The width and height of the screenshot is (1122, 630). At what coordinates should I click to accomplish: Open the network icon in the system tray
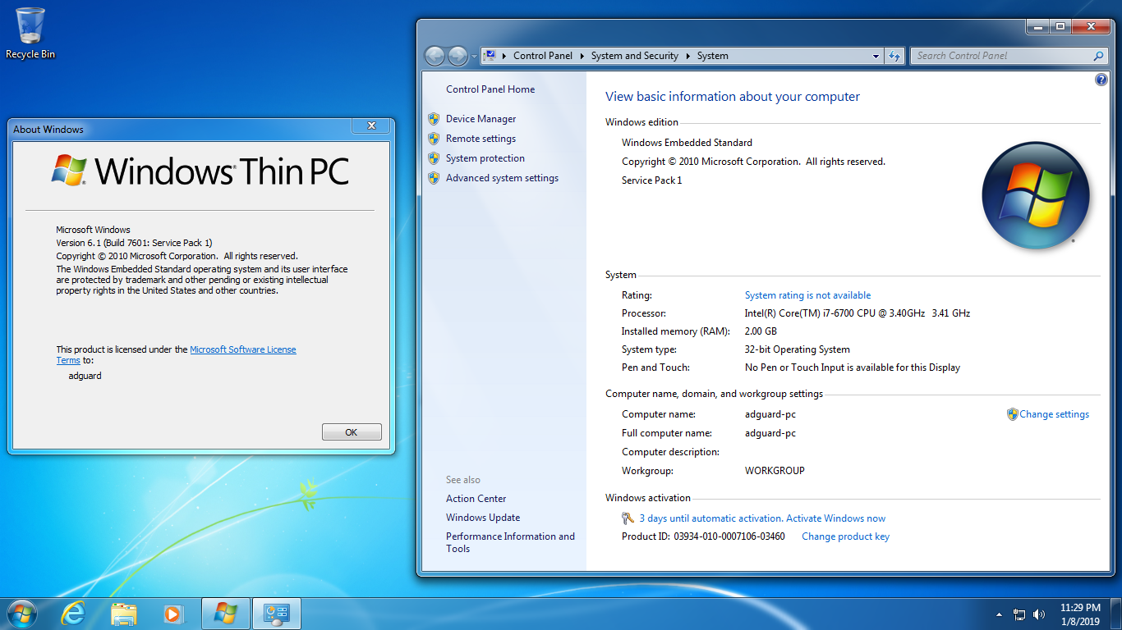pyautogui.click(x=1019, y=614)
